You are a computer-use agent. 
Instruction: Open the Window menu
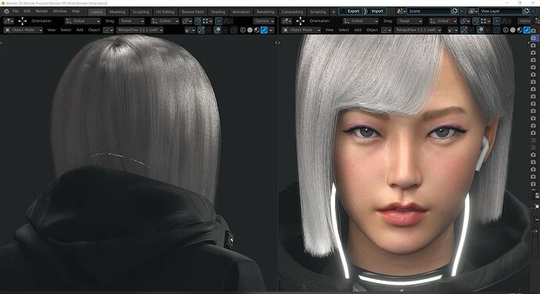60,11
